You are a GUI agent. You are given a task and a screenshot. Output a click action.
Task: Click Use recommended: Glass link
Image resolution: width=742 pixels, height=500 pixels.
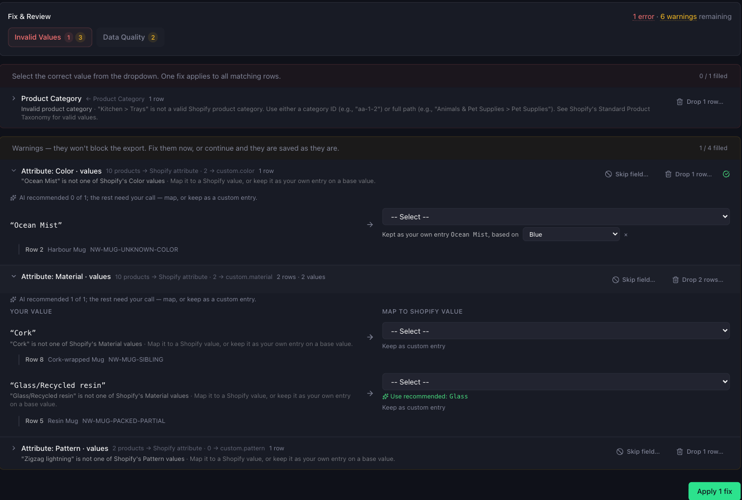(x=425, y=396)
